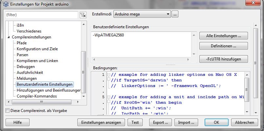Open the Debuggen settings page

coord(26,67)
